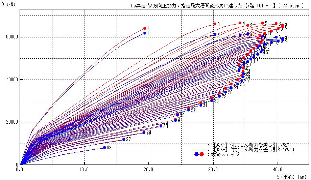Click the 20.0 x-axis tick label
311x180 pixels.
pos(149,170)
